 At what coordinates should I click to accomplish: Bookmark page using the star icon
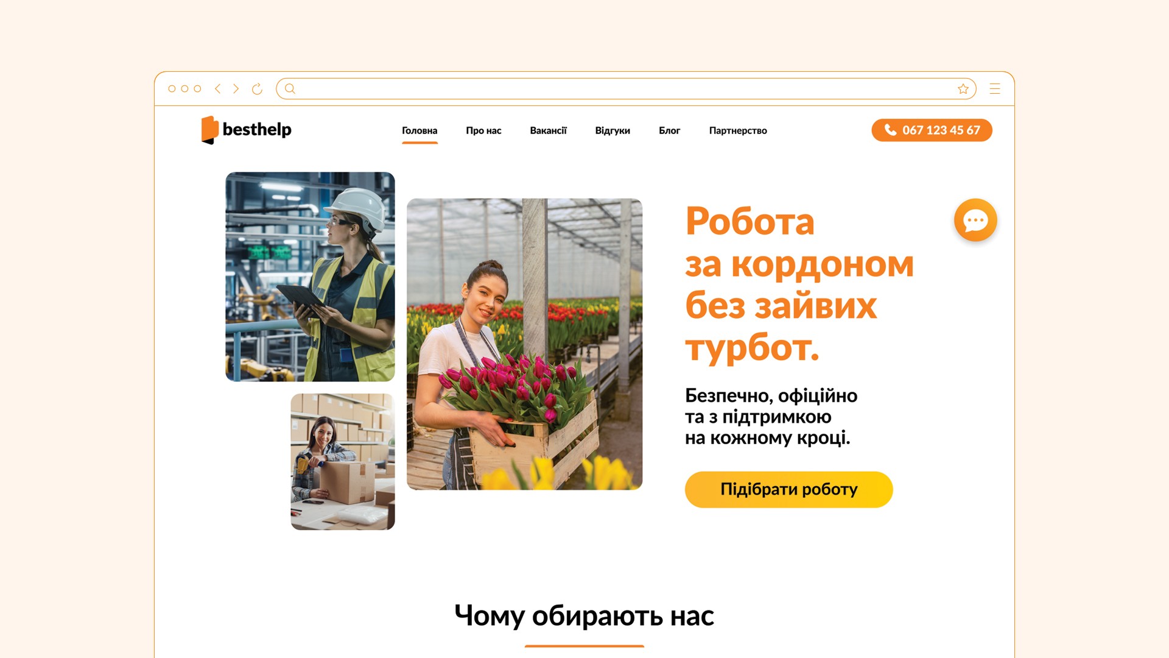[963, 89]
